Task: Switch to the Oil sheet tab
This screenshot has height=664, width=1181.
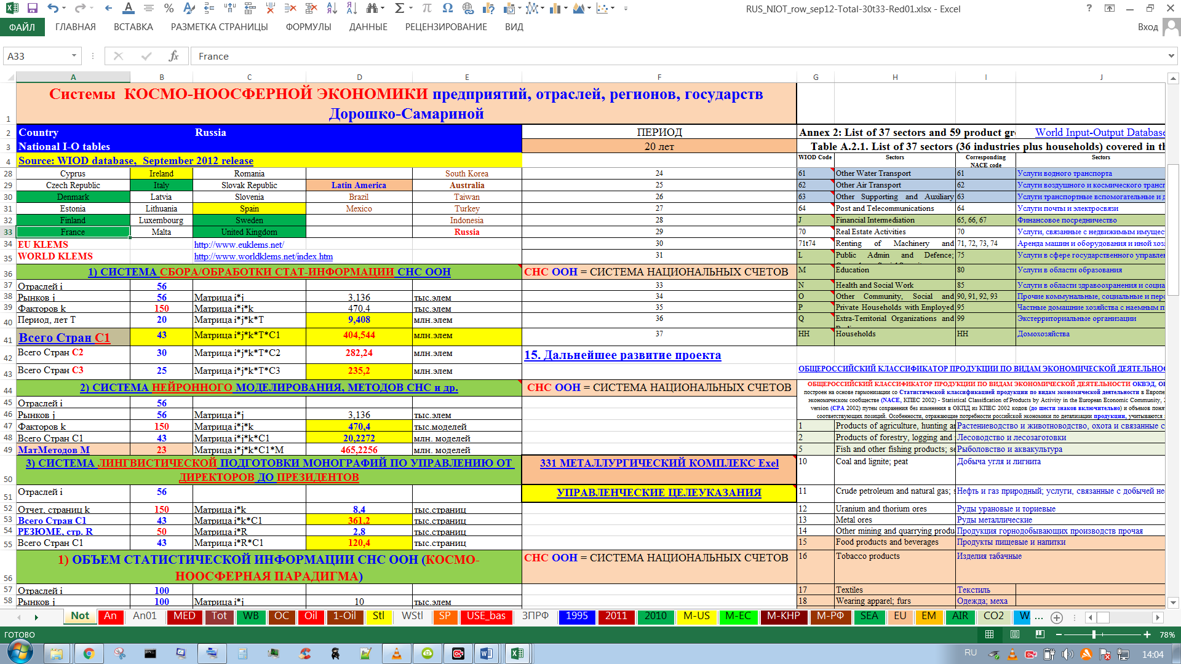Action: coord(311,616)
